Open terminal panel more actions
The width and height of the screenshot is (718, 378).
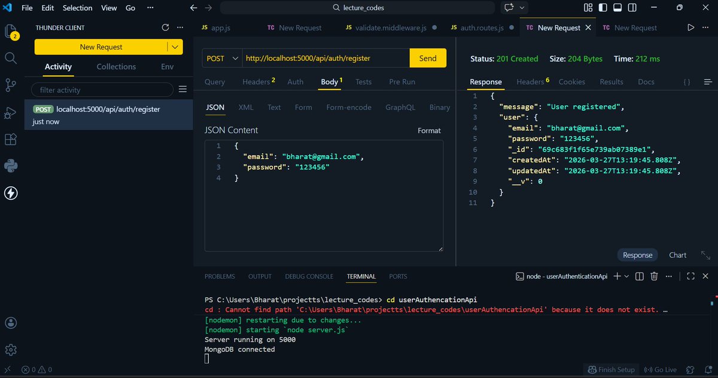point(670,276)
